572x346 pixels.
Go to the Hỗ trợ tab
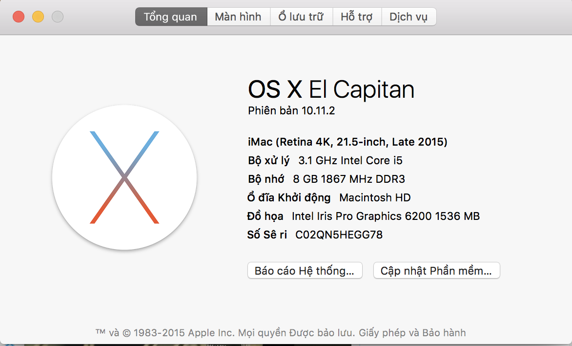coord(357,17)
